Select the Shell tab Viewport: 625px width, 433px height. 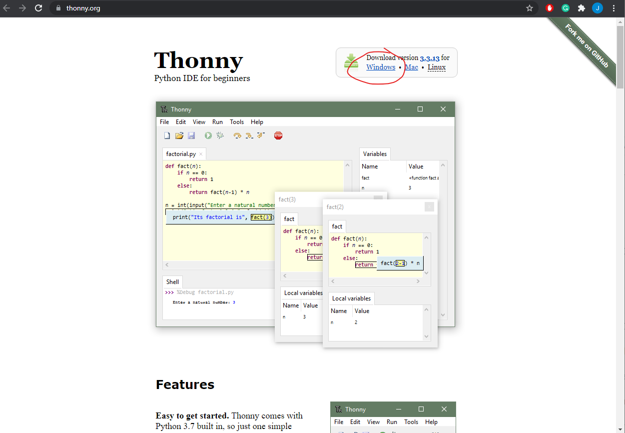[172, 281]
